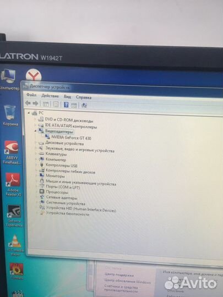223x297 pixels.
Task: Collapse the Видеоадаптеры category
Action: pyautogui.click(x=36, y=131)
